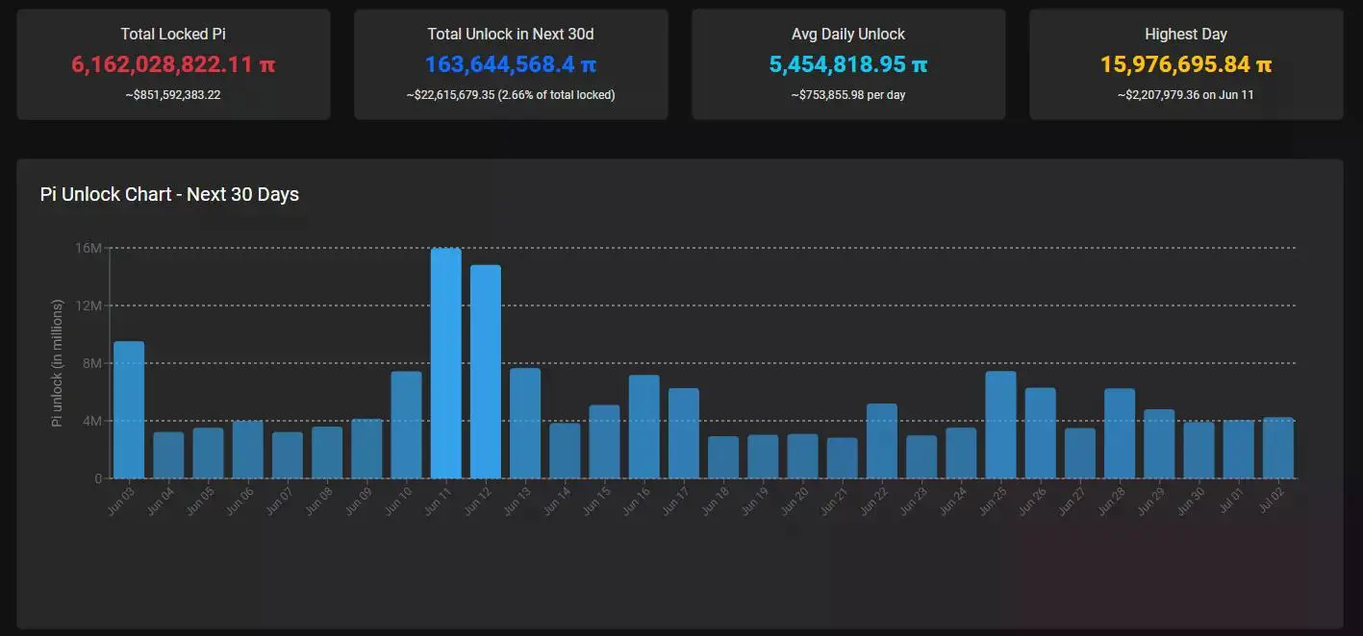Click the 'Jul 02' x-axis date label

pyautogui.click(x=1272, y=502)
